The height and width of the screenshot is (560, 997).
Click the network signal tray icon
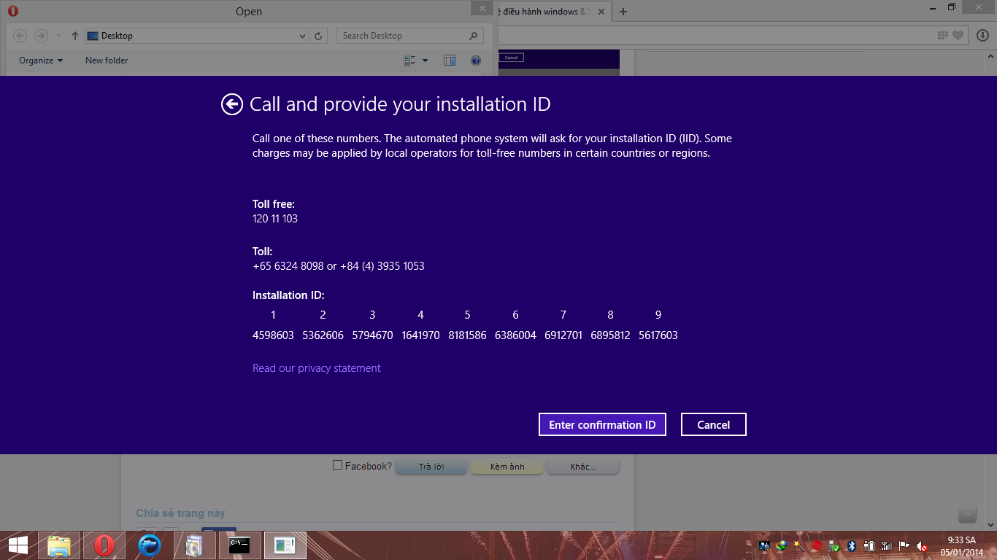point(886,546)
